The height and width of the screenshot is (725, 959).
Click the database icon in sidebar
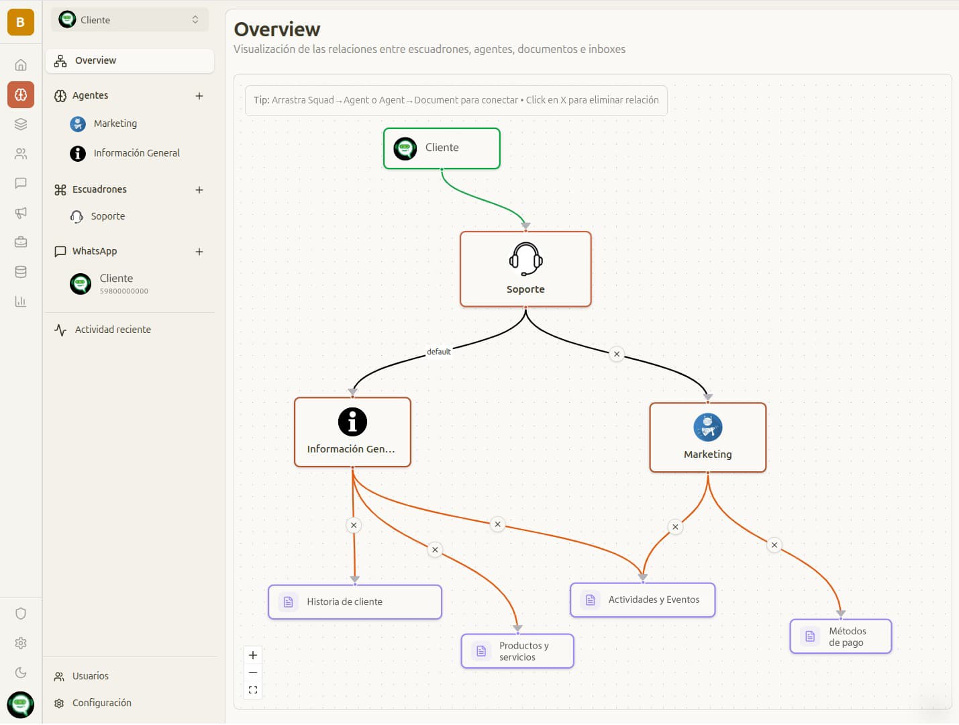coord(21,272)
